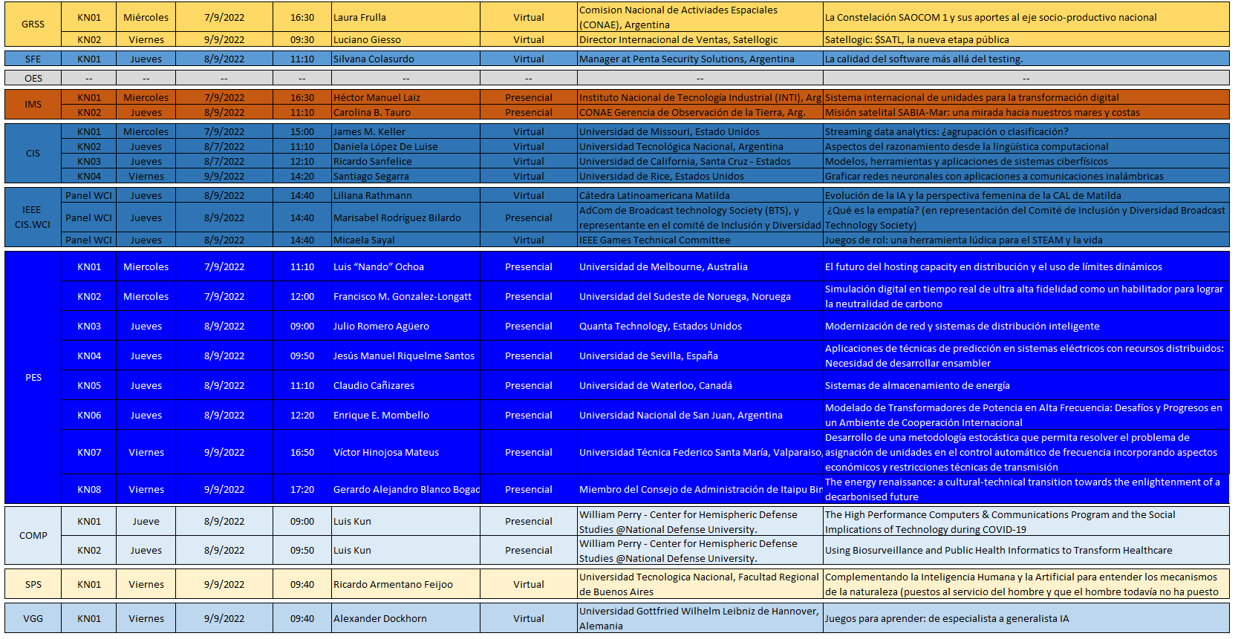
Task: Click speaker Enrique E. Mombello
Action: pos(381,415)
